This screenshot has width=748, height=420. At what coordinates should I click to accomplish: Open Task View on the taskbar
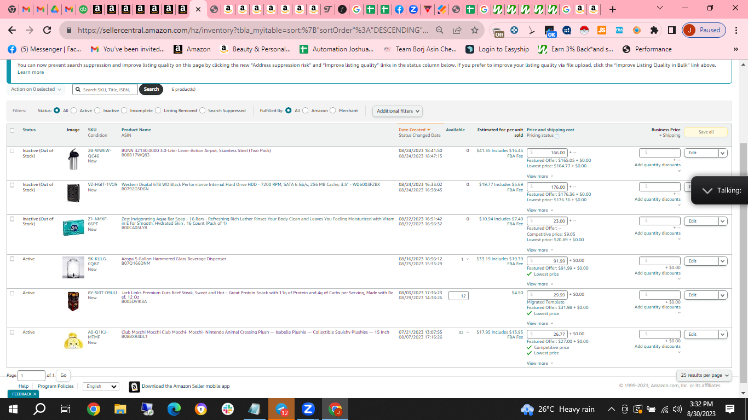[66, 409]
